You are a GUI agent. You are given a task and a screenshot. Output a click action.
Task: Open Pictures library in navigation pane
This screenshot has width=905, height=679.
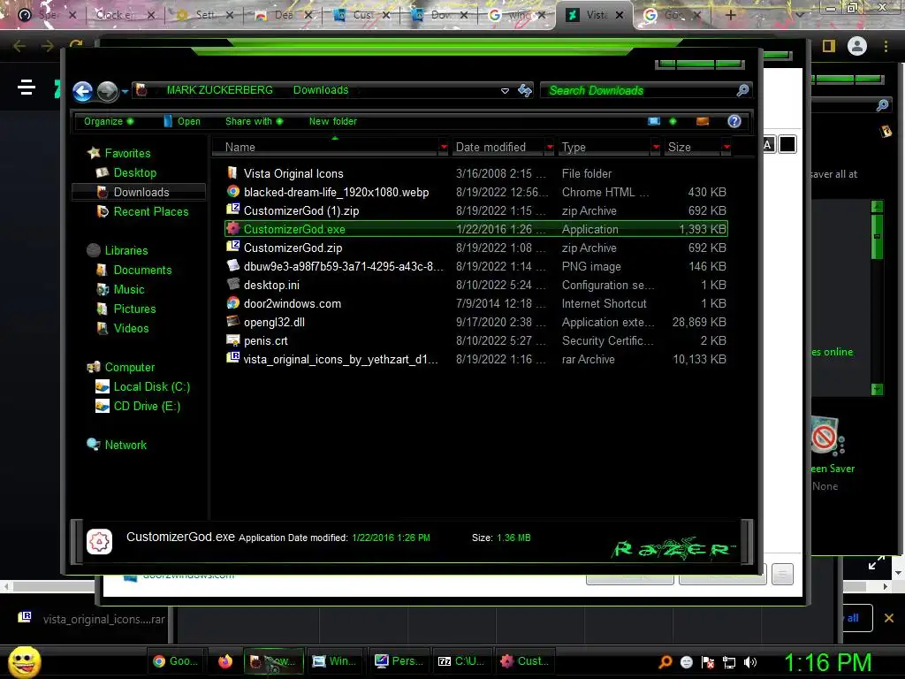coord(134,309)
